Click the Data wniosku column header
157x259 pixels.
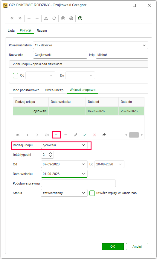(x=67, y=102)
